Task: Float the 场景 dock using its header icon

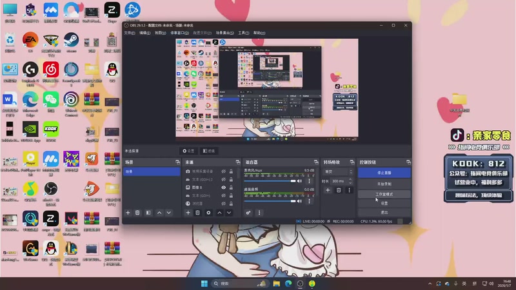Action: [x=178, y=162]
